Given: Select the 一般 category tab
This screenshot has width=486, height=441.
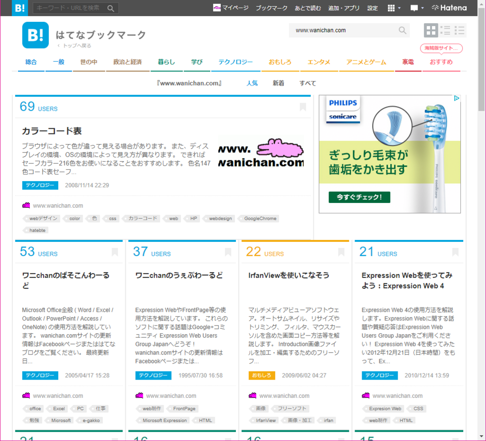Looking at the screenshot, I should click(x=58, y=62).
